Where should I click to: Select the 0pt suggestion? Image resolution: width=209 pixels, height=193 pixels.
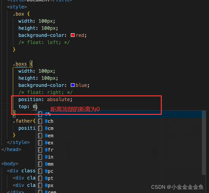point(119,178)
